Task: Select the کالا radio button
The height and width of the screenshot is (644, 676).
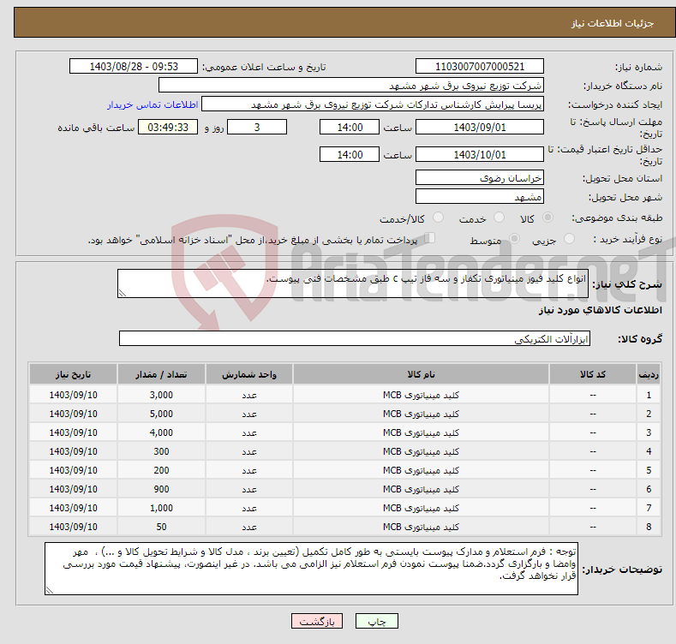Action: click(547, 218)
